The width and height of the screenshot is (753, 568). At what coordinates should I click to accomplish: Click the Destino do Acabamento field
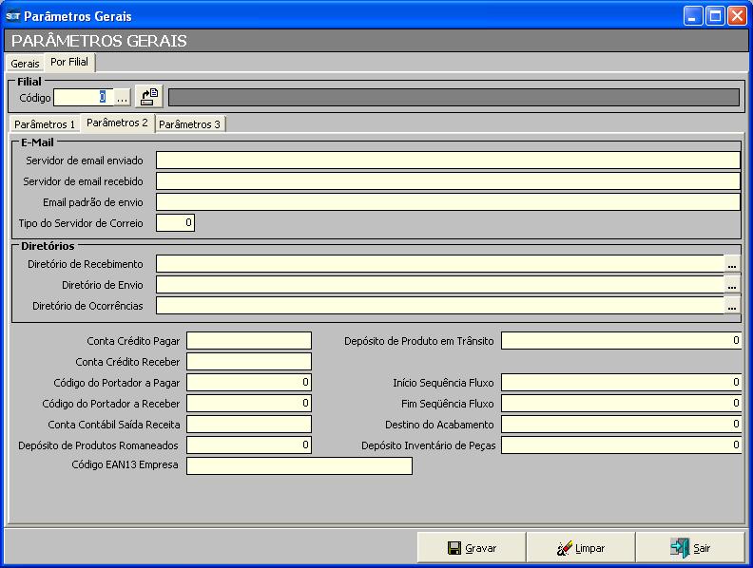click(x=620, y=424)
